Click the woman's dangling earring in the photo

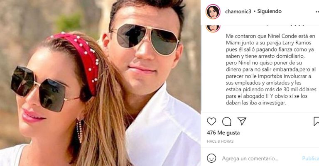coord(80,131)
